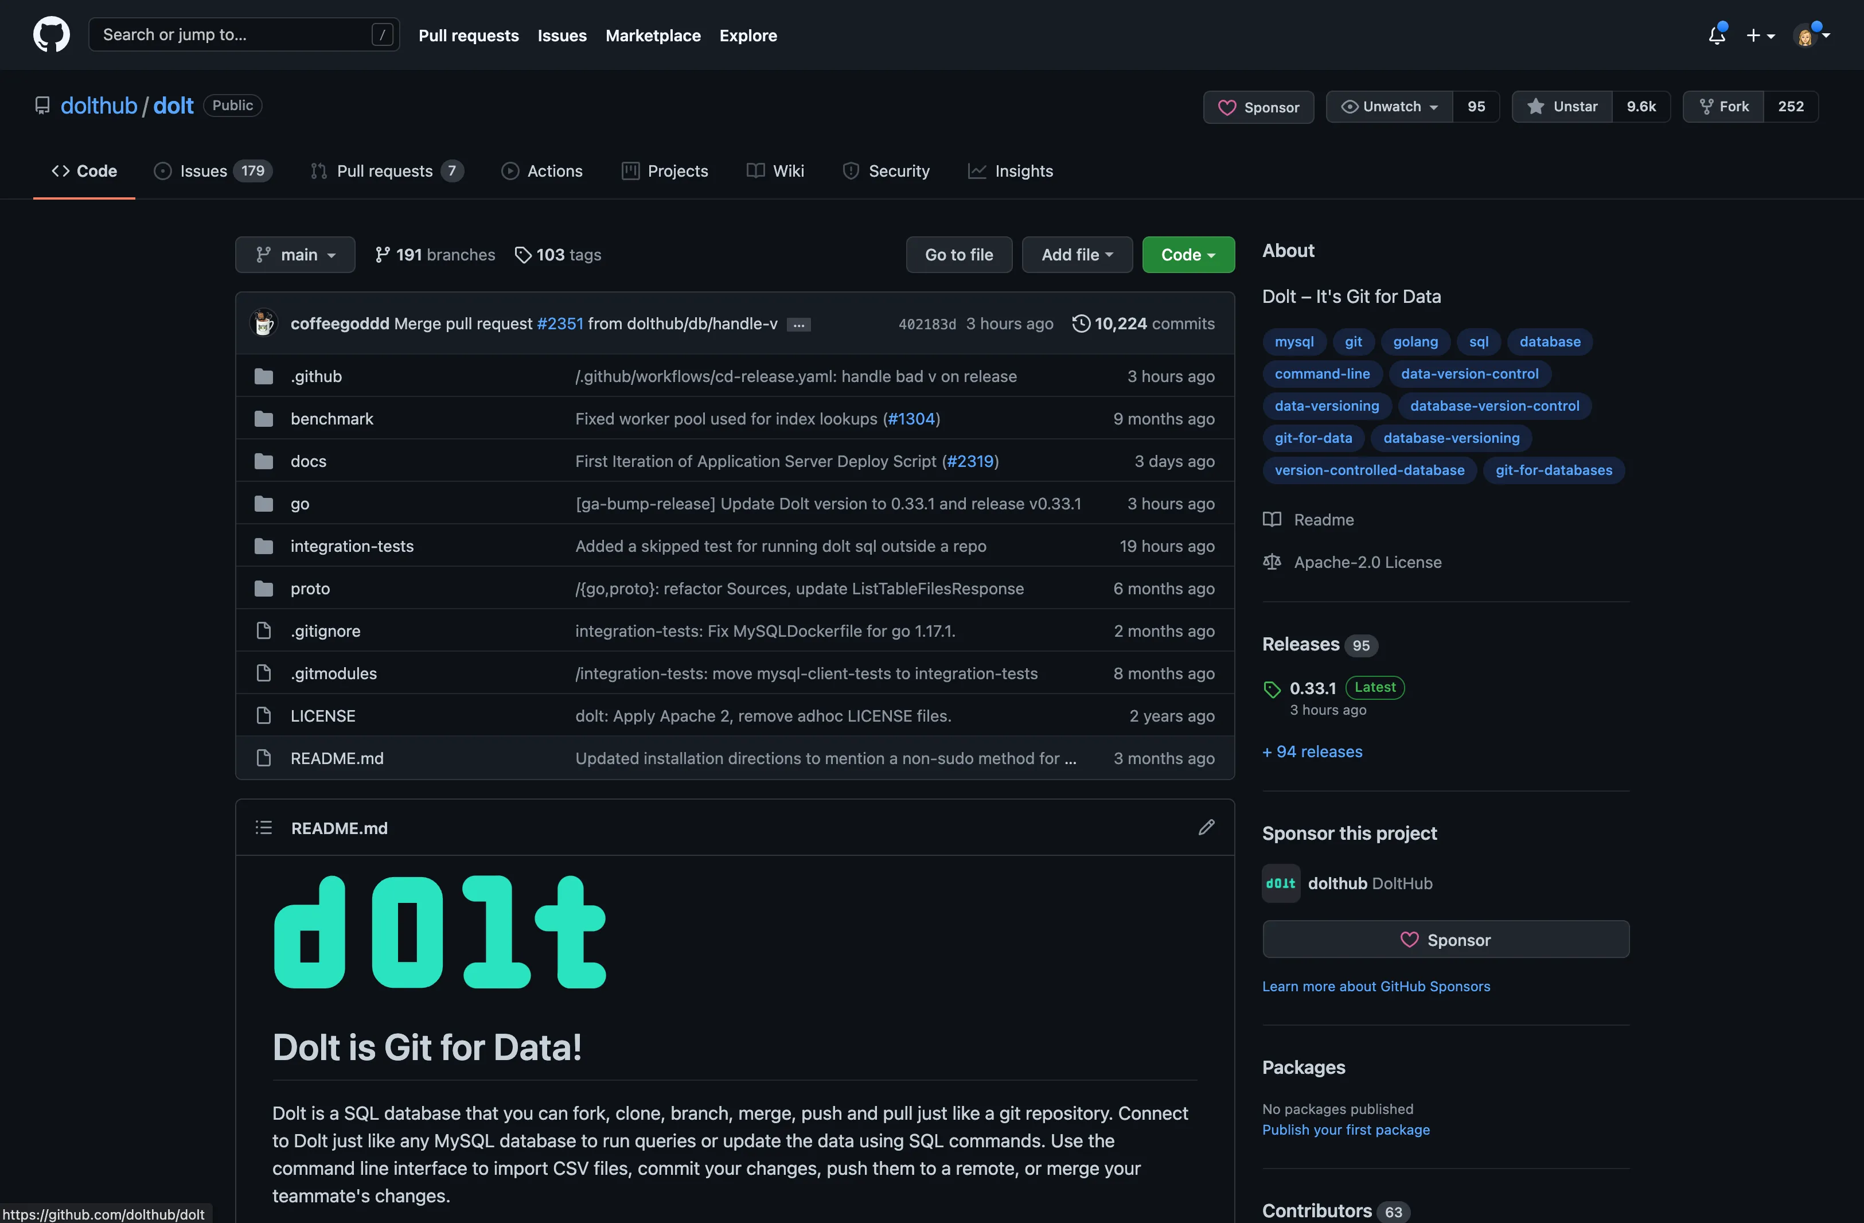This screenshot has height=1223, width=1864.
Task: Open the green Code dropdown
Action: click(x=1187, y=255)
